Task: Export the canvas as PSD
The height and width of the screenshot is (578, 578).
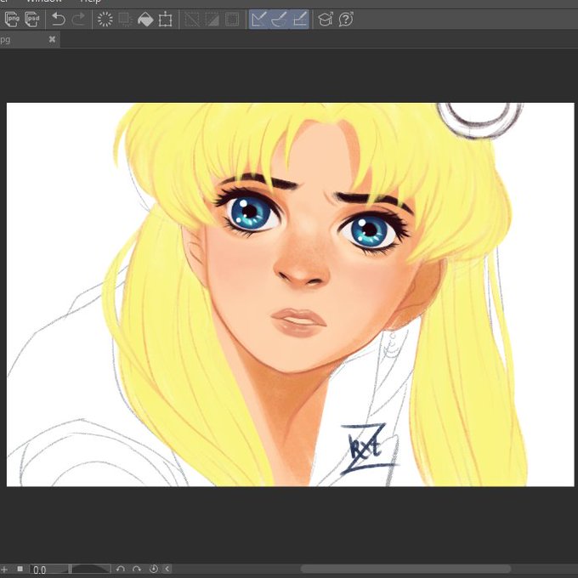Action: (x=32, y=20)
